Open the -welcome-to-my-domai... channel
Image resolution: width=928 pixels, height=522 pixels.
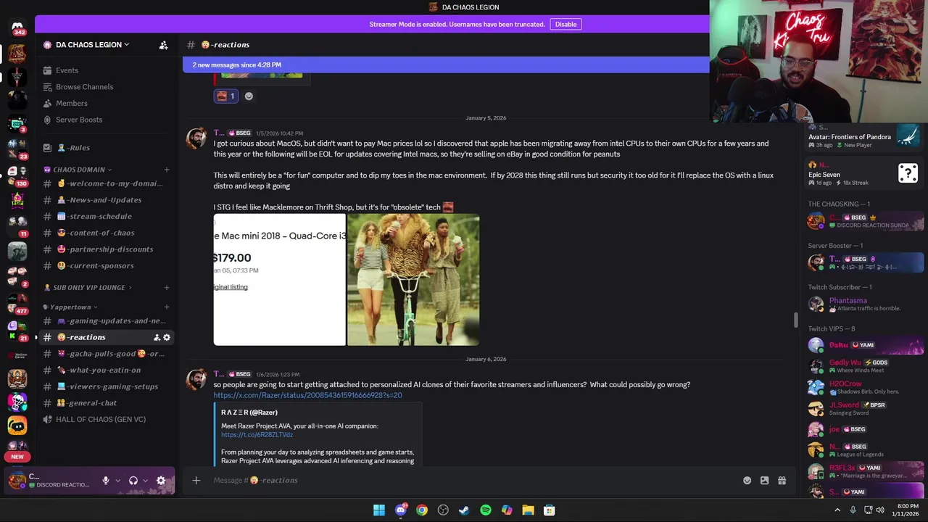(107, 183)
